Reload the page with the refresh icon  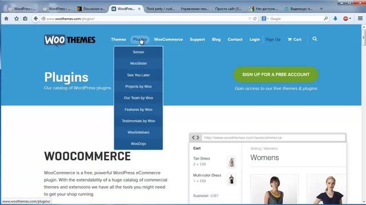pos(255,19)
